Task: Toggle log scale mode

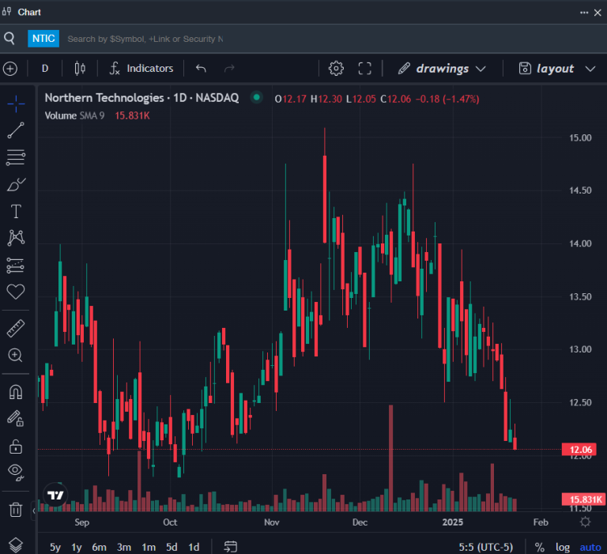Action: pyautogui.click(x=563, y=547)
